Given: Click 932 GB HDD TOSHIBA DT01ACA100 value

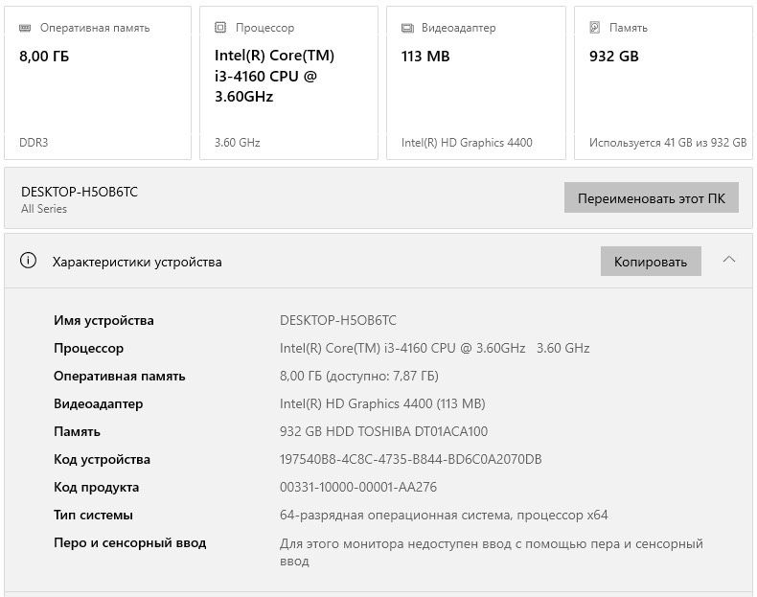Looking at the screenshot, I should (x=384, y=431).
